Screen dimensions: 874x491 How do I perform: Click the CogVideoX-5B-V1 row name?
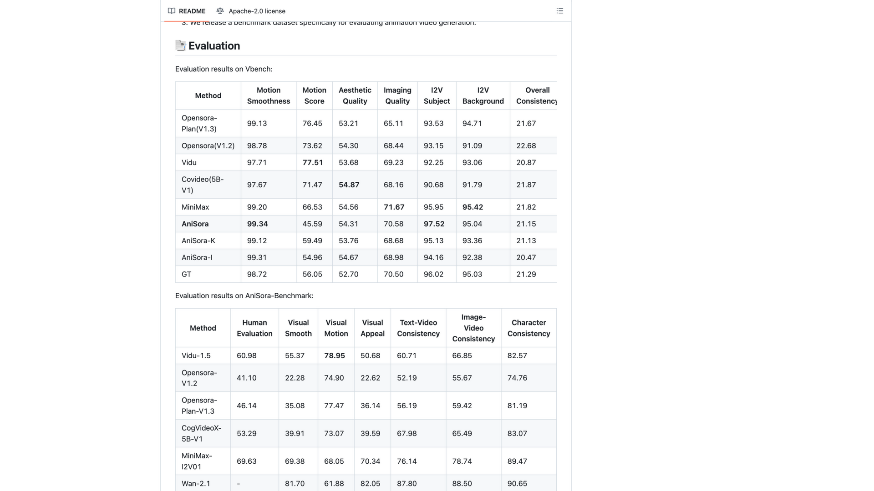202,434
